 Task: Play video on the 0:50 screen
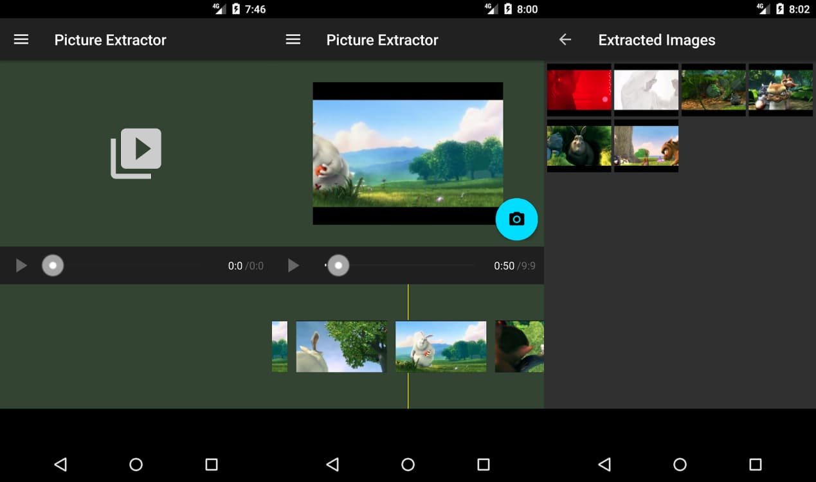pyautogui.click(x=293, y=265)
